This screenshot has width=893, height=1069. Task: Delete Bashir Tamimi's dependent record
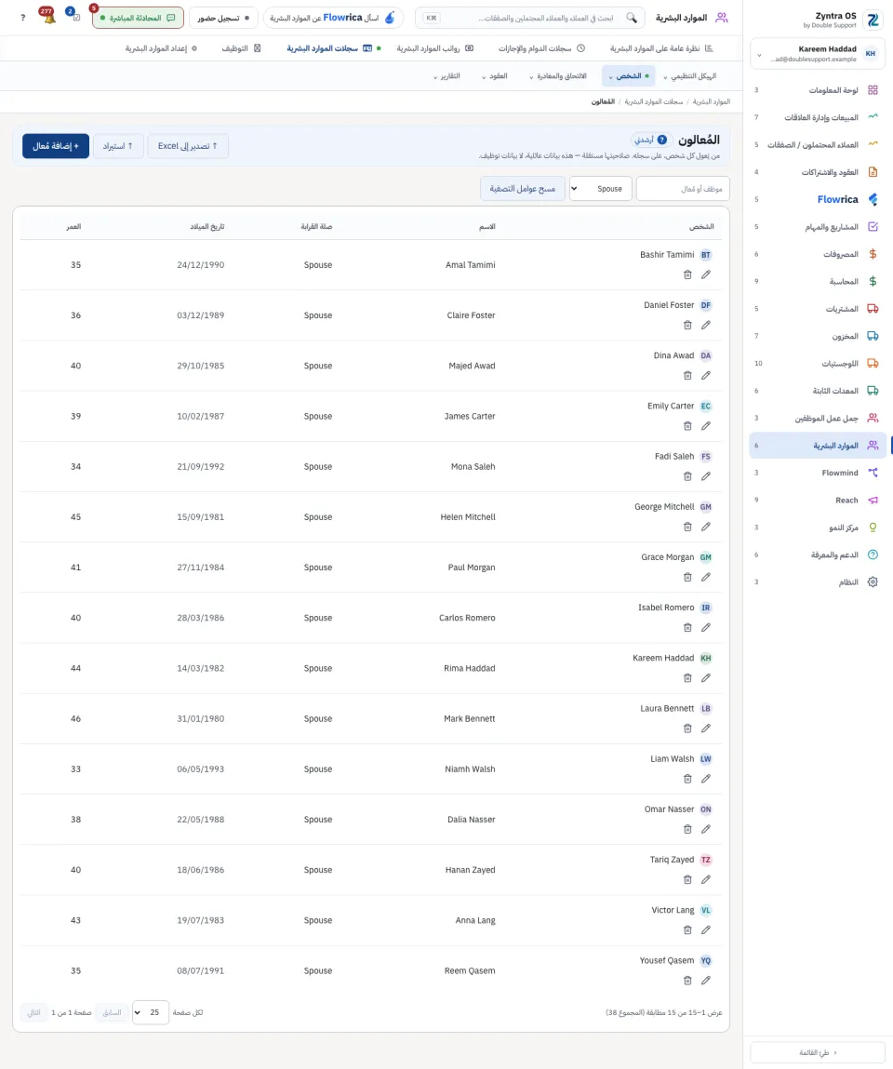pos(687,274)
